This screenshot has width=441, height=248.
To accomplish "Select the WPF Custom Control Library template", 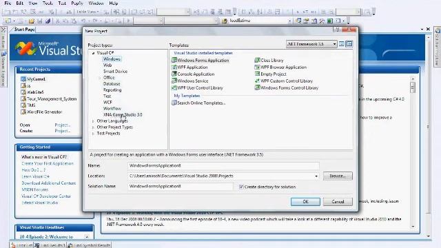I will click(x=283, y=81).
